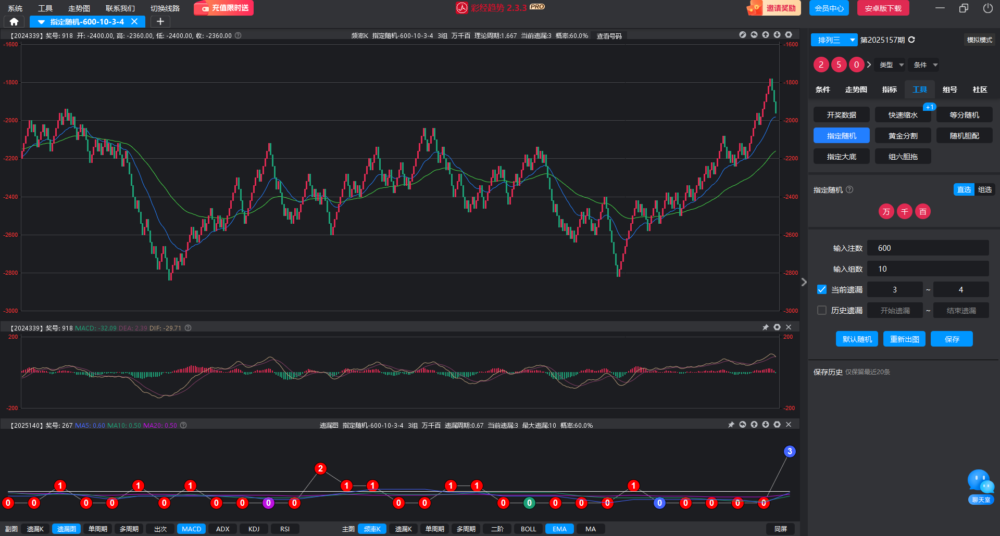Open the 会员中心 button
The width and height of the screenshot is (1000, 536).
[x=829, y=8]
